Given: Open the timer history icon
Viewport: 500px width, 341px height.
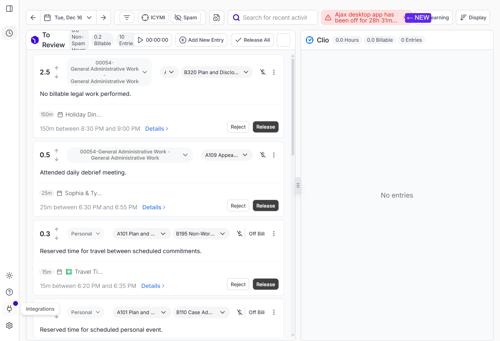Looking at the screenshot, I should click(217, 18).
